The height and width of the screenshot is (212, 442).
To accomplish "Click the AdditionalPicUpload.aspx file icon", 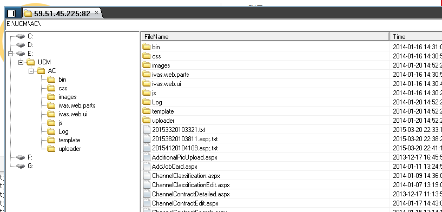I will click(147, 157).
